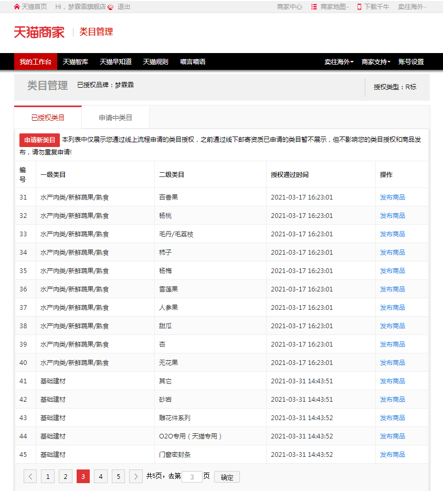Click 发布商品 for row 43 雕花件系列
443x491 pixels.
pos(393,417)
